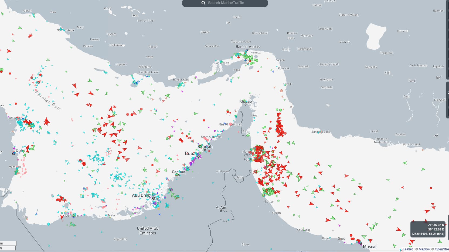The image size is (449, 252).
Task: Select the Dubai port marker
Action: tap(198, 156)
